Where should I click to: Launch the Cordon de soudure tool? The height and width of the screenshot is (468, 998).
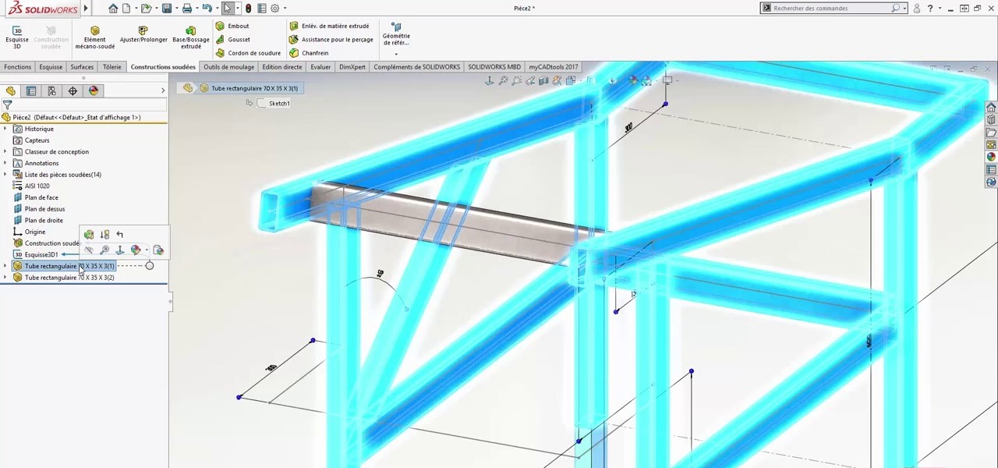coord(248,52)
